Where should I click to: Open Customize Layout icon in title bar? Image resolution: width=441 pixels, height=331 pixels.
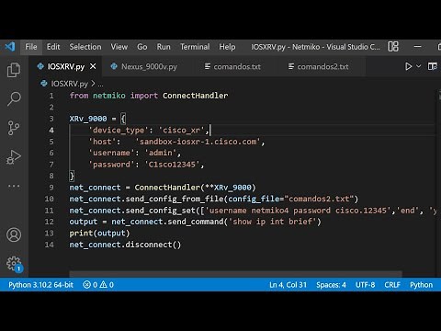coord(393,47)
